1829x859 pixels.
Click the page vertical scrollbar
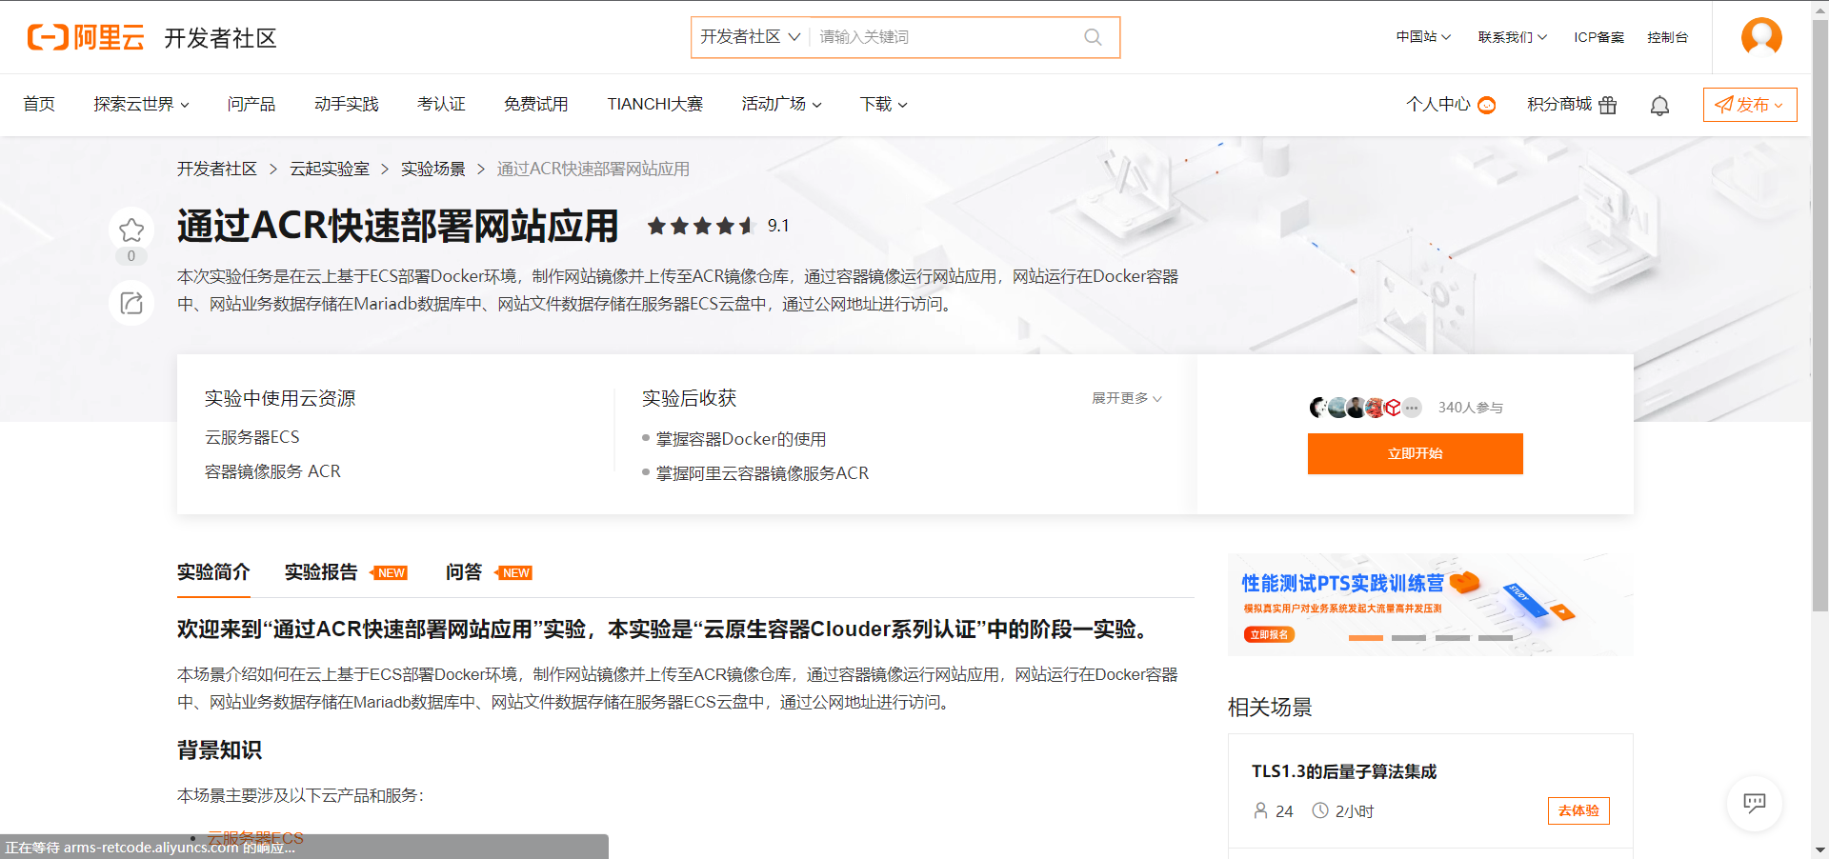(x=1819, y=314)
